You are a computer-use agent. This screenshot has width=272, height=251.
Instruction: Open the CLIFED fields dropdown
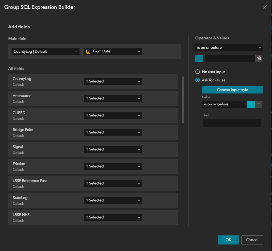[113, 115]
